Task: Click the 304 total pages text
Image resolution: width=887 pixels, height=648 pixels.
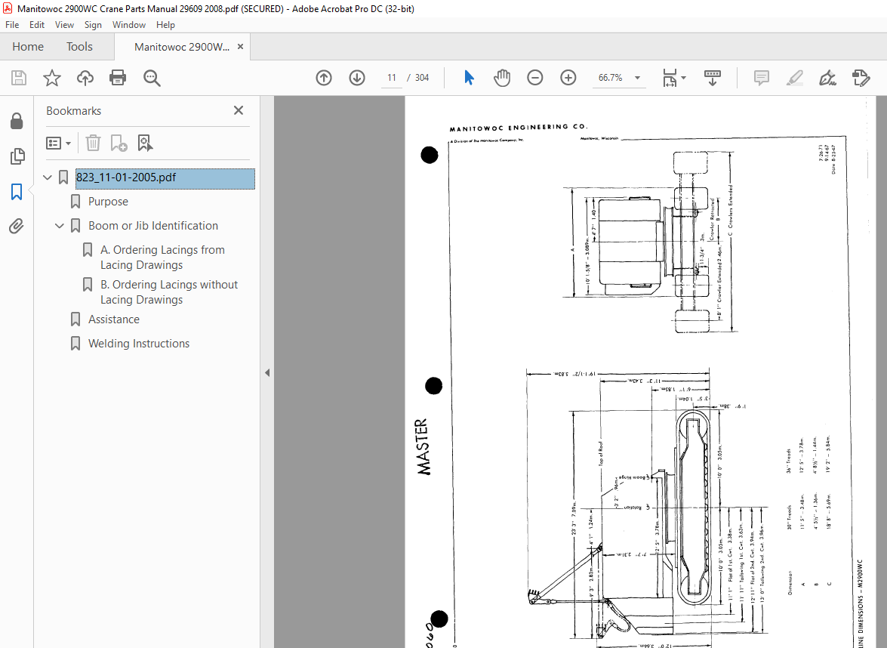Action: [422, 78]
